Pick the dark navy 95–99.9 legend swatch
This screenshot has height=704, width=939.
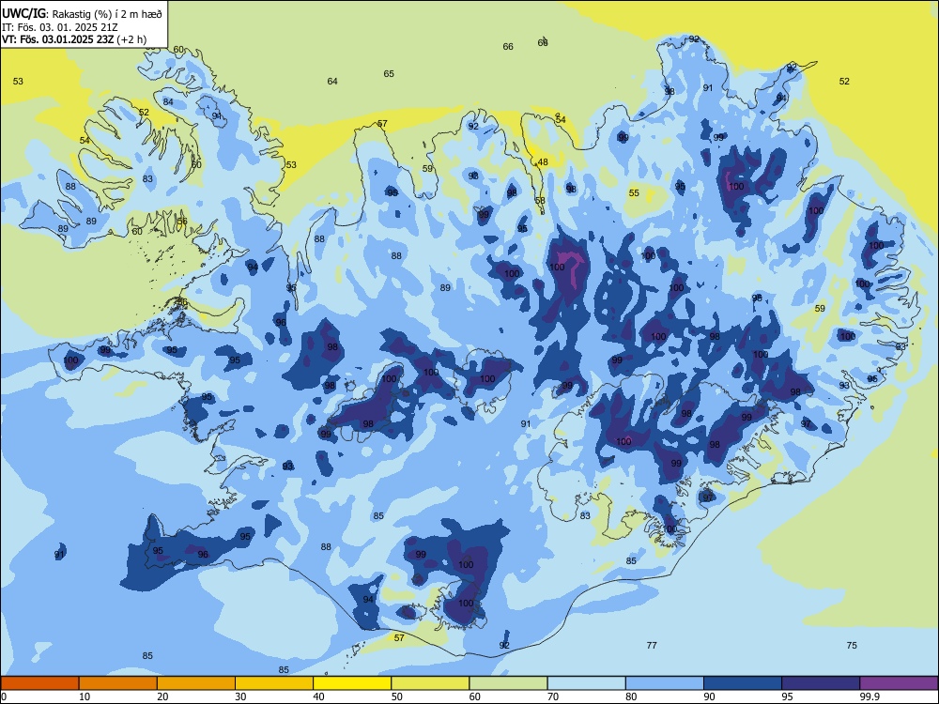tap(821, 683)
